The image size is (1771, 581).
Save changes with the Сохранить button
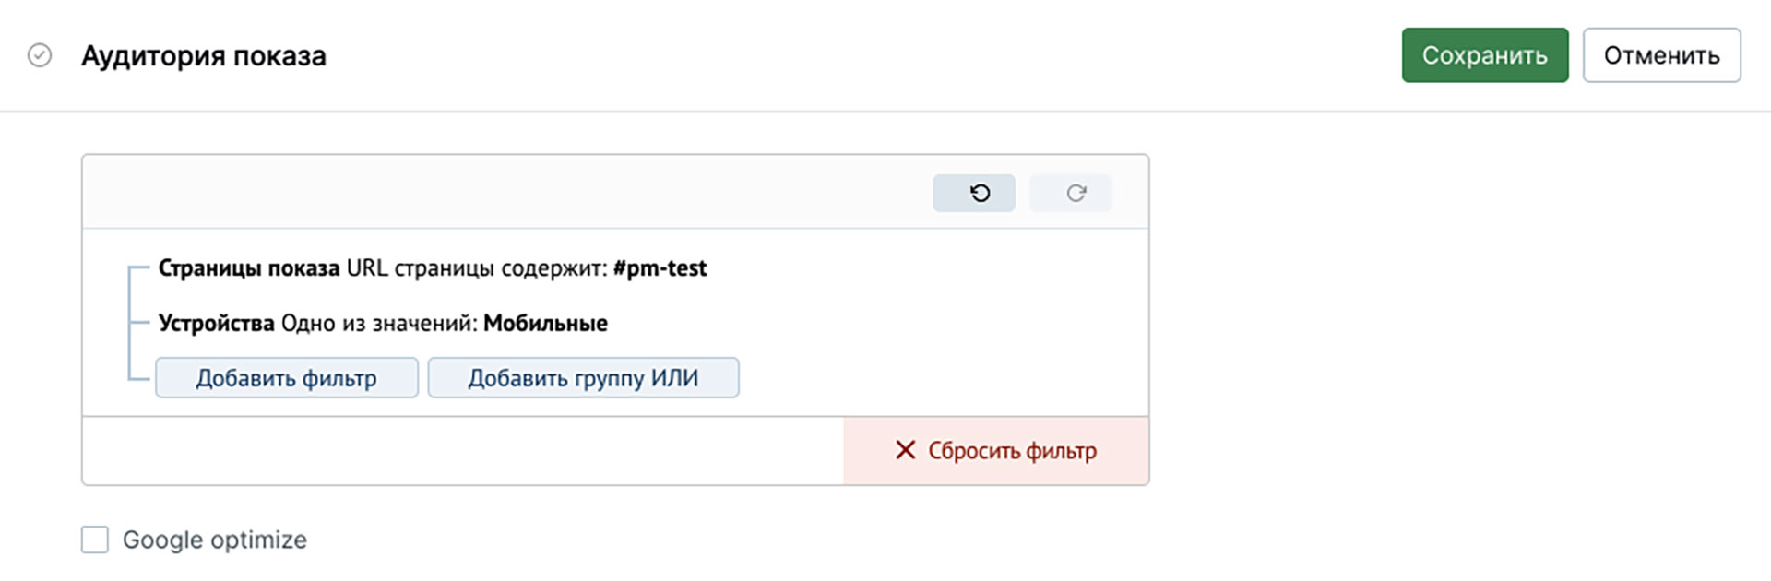(x=1485, y=55)
